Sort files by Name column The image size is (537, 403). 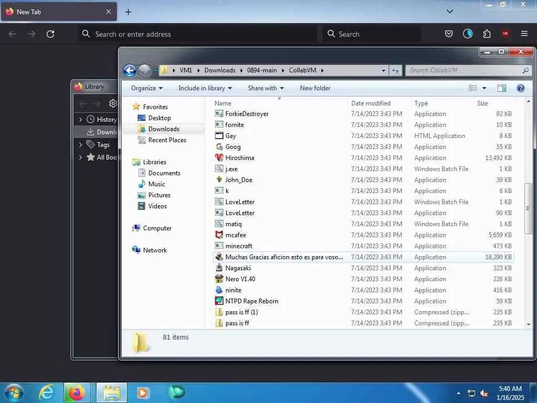tap(223, 103)
